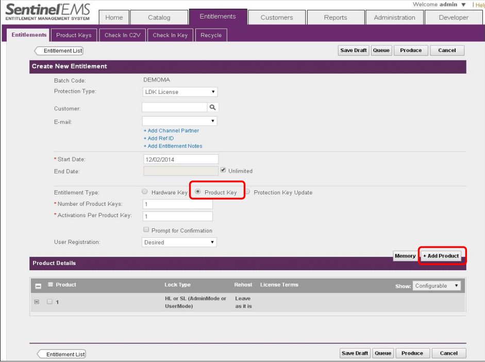Expand the E-mail dropdown list
The width and height of the screenshot is (485, 362).
point(179,121)
